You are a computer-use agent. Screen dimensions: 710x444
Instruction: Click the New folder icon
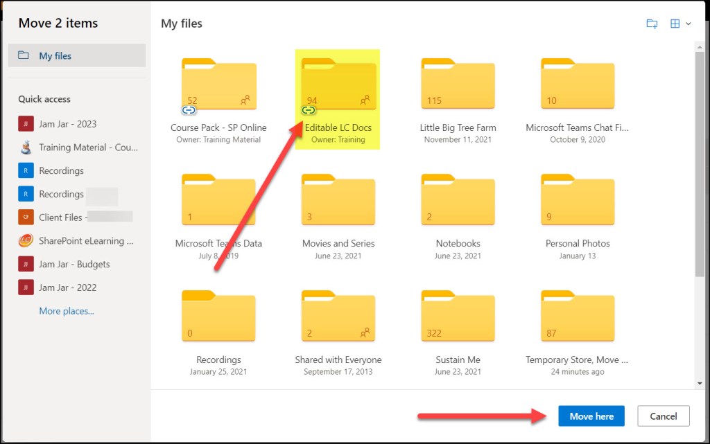[x=651, y=24]
